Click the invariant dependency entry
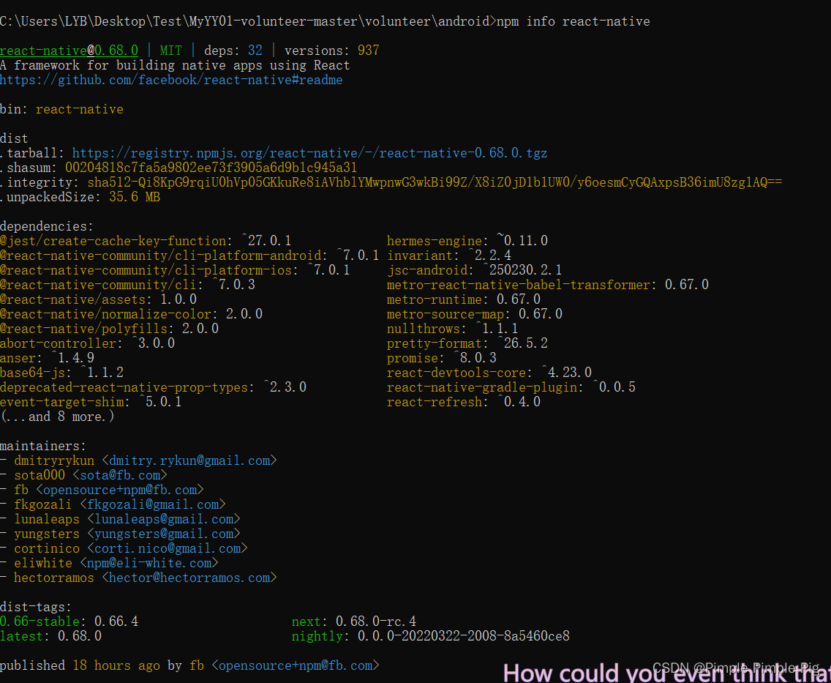 tap(449, 255)
